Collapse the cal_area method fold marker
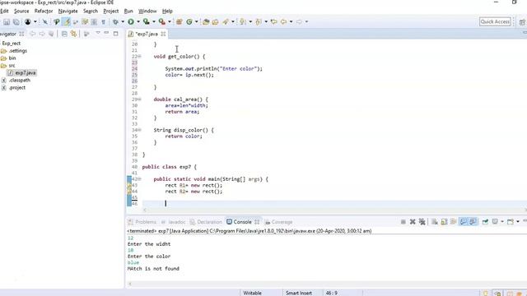The width and height of the screenshot is (527, 296). [x=139, y=99]
